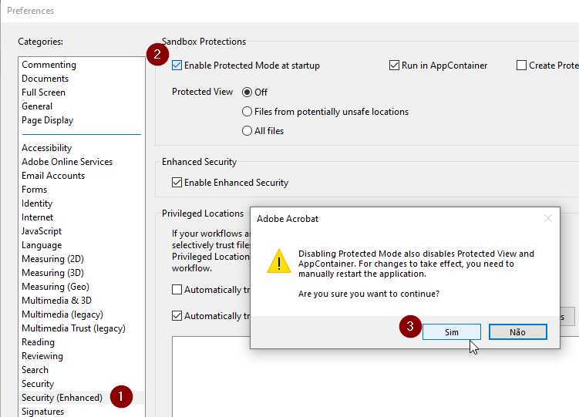The height and width of the screenshot is (417, 579).
Task: Check the unchecked Automatically trust checkbox
Action: click(x=177, y=290)
